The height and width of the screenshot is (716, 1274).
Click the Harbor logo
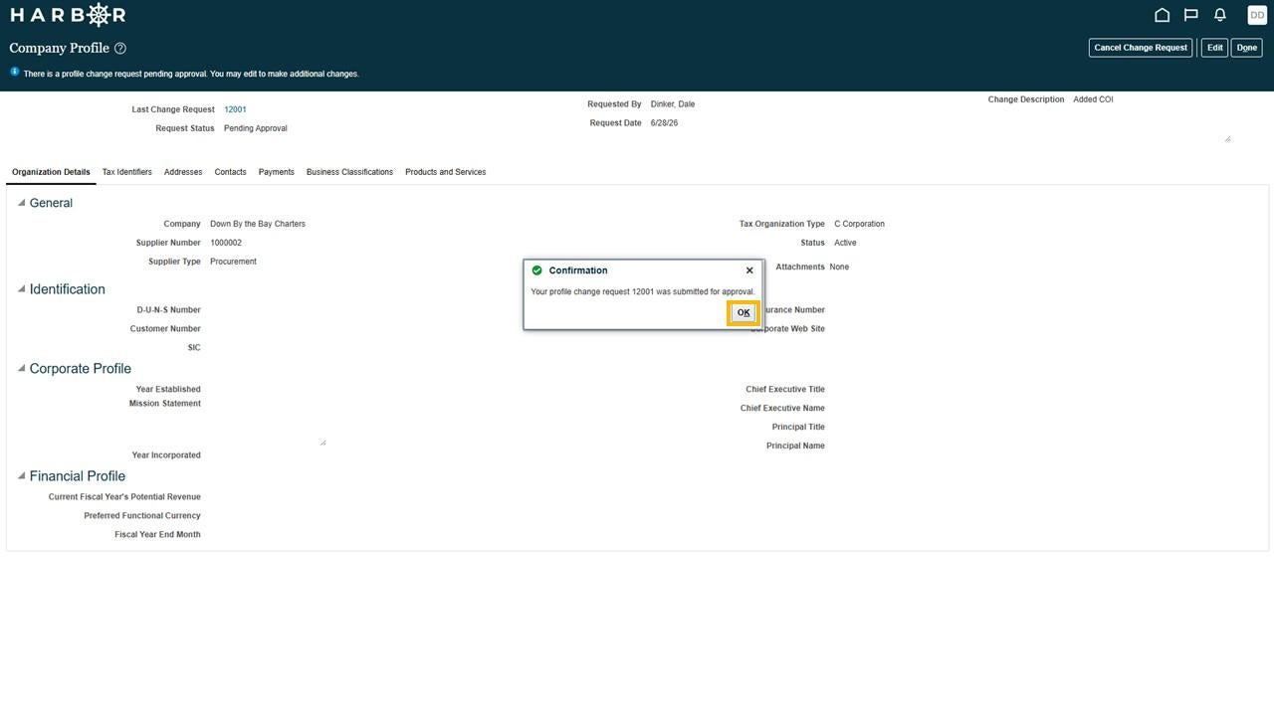tap(68, 15)
